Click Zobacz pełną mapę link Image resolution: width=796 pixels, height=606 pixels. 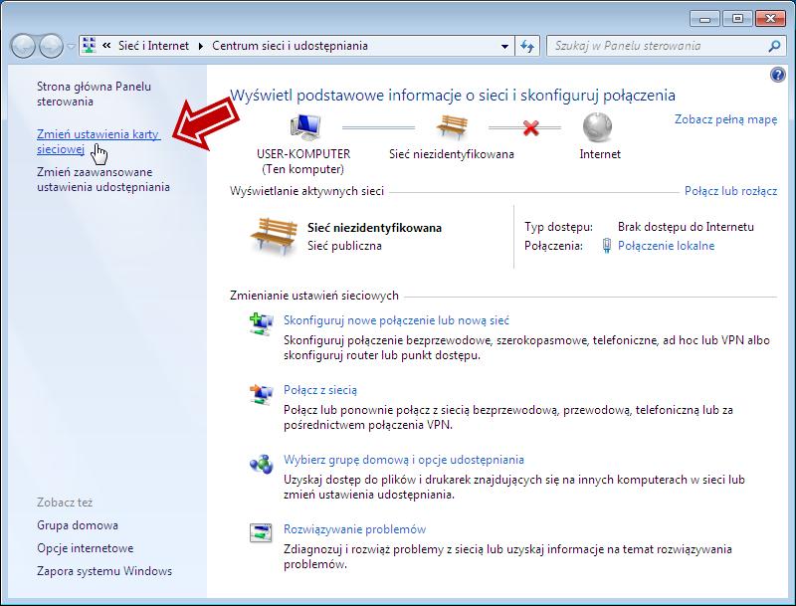point(725,119)
